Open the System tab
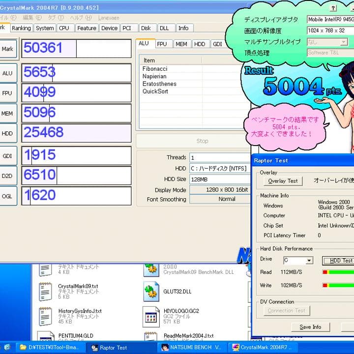Screen dimensions: 354x354 [x=45, y=28]
